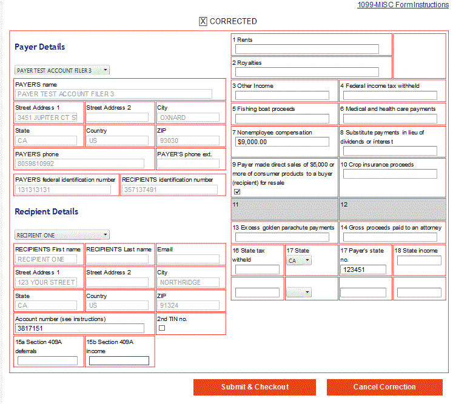This screenshot has height=404, width=453.
Task: Click second-row payer's state no. field
Action: [x=363, y=293]
